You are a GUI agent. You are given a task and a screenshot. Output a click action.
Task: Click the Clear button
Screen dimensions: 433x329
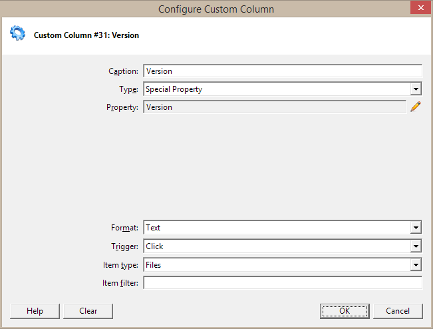click(x=88, y=311)
